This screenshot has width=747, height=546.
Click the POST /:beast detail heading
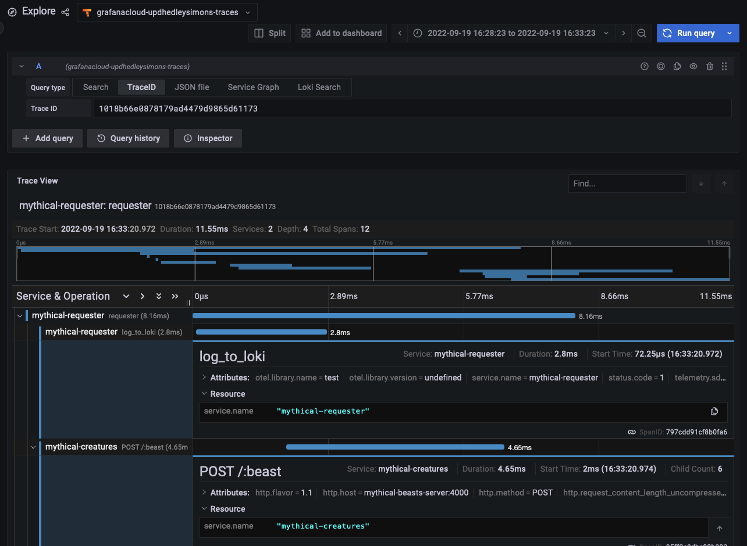tap(240, 471)
